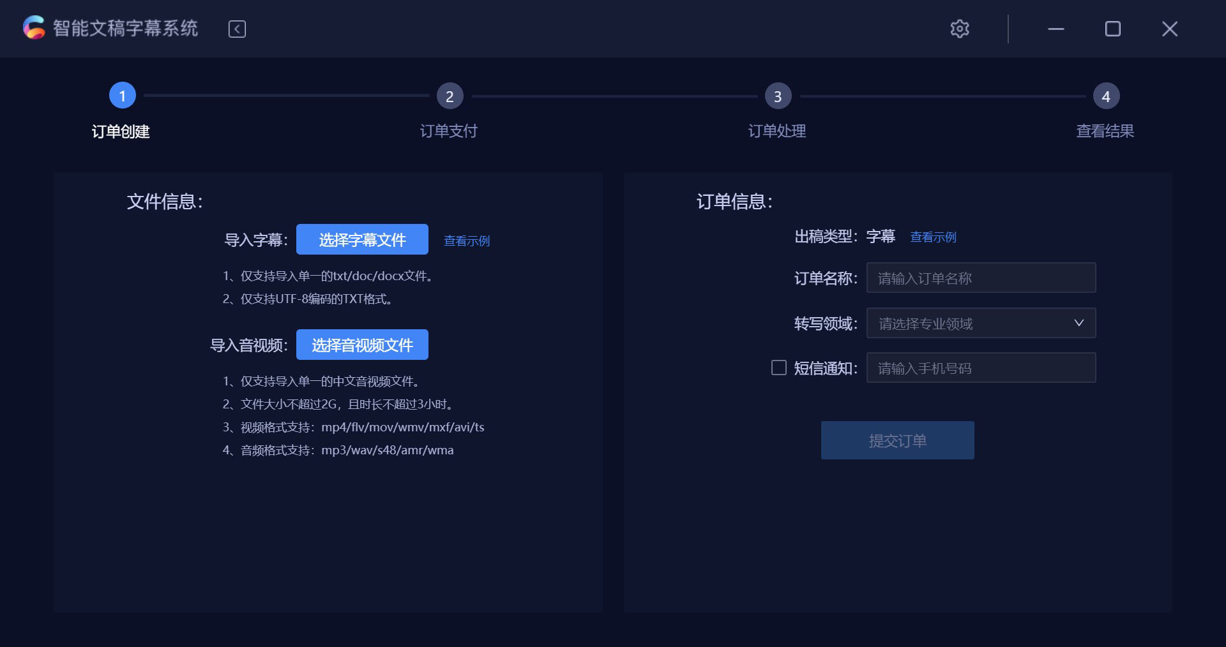The height and width of the screenshot is (647, 1226).
Task: Click the 订单创建 step label
Action: [121, 131]
